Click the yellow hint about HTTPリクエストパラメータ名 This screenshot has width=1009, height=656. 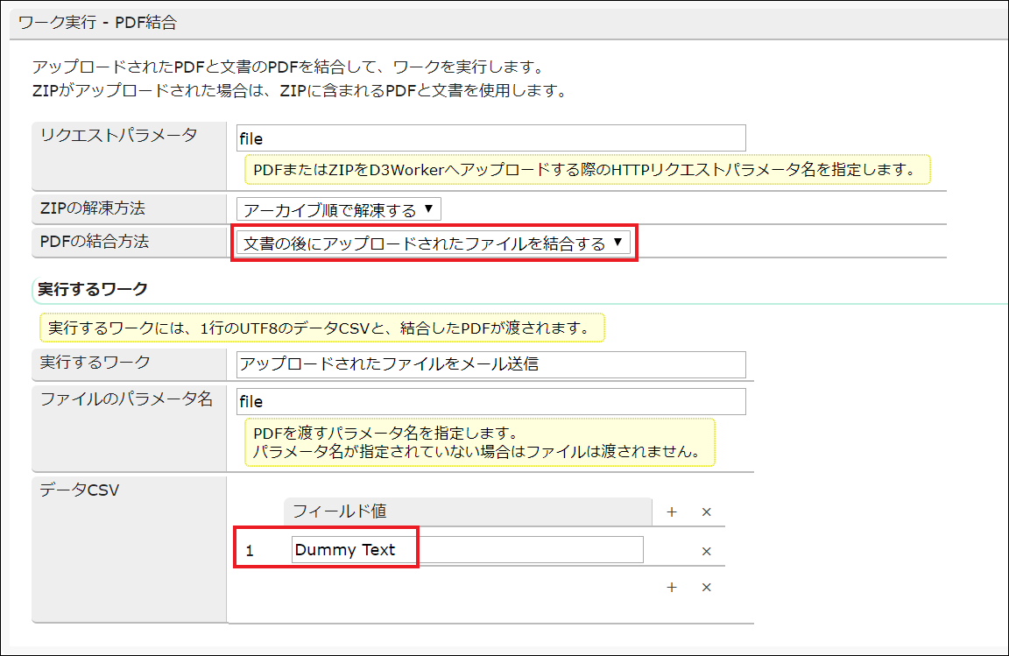[x=586, y=170]
